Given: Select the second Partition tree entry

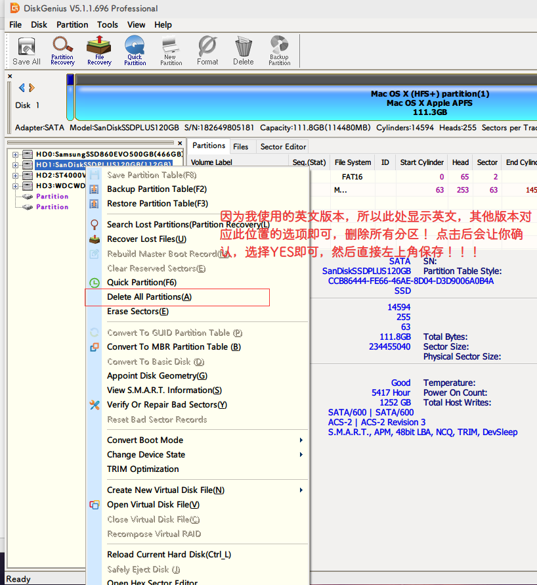Looking at the screenshot, I should click(x=52, y=207).
